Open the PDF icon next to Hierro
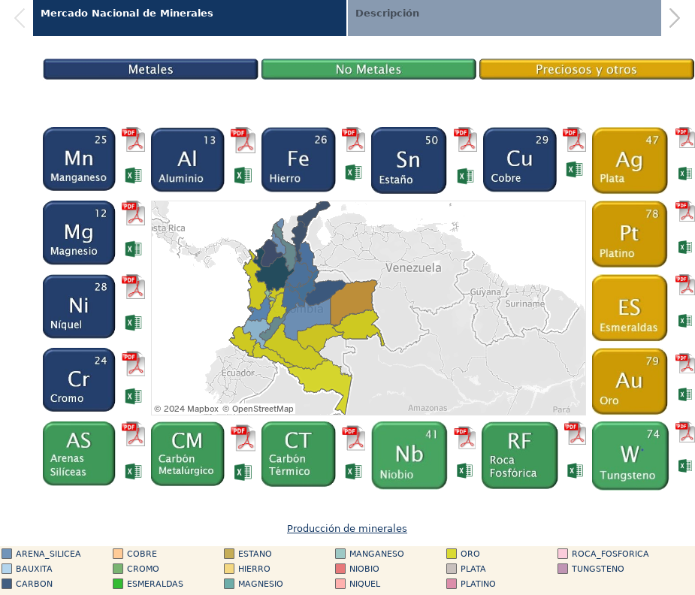695x595 pixels. [x=354, y=140]
